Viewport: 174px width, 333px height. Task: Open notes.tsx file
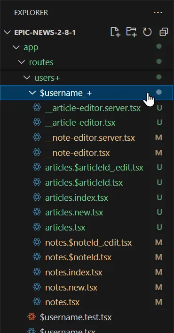[x=63, y=302]
